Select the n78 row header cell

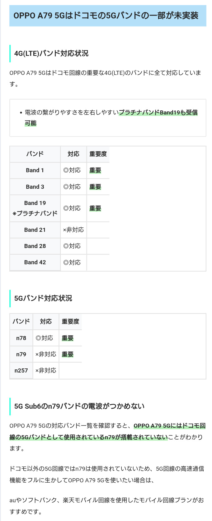[x=21, y=338]
